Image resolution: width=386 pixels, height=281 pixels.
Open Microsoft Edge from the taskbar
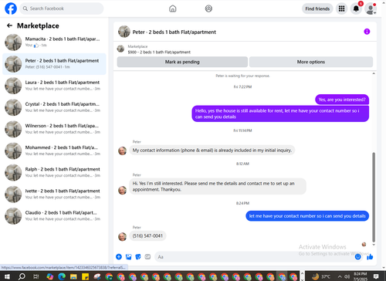(62, 276)
